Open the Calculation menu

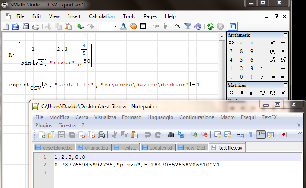tap(101, 16)
